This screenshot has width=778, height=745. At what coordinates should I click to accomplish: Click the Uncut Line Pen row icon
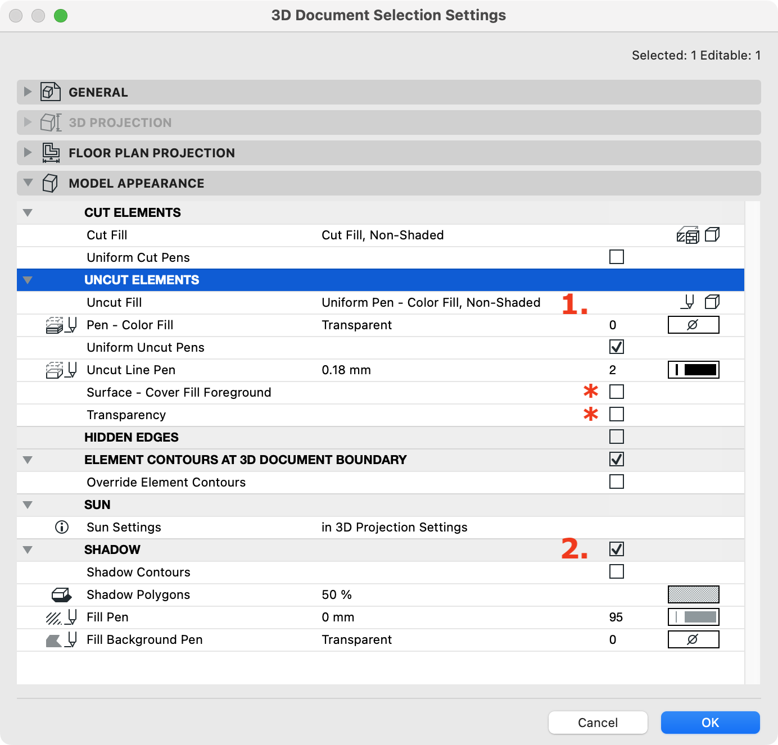[61, 370]
